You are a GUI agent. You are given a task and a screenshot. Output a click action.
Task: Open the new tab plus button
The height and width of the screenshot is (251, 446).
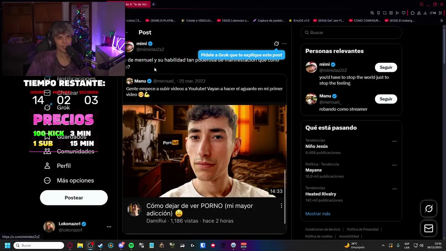(x=153, y=4)
